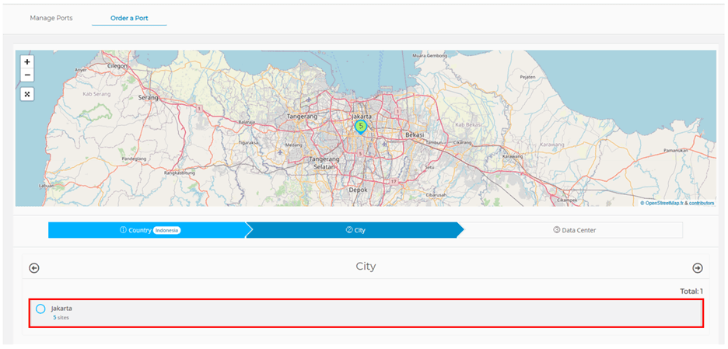This screenshot has height=349, width=728.
Task: Toggle map fullscreen view
Action: pos(27,94)
